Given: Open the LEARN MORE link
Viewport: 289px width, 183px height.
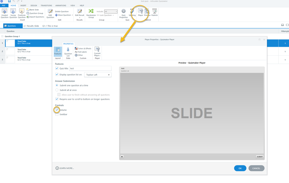Looking at the screenshot, I should (65, 168).
